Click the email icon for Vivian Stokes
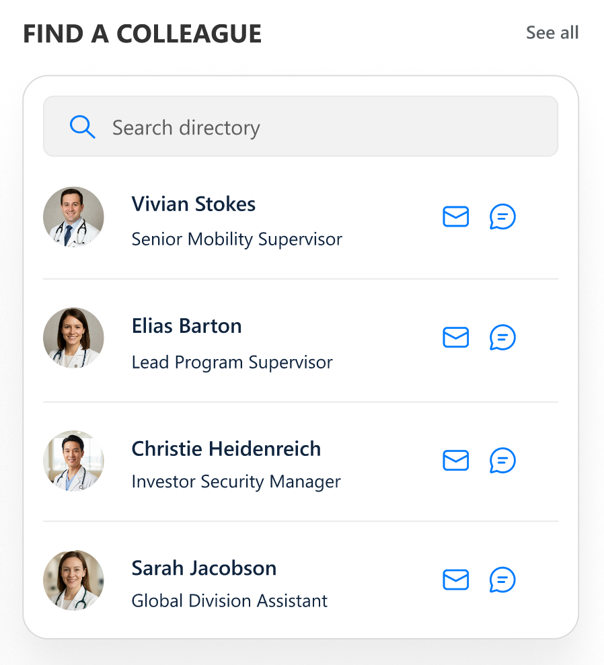This screenshot has height=665, width=604. pos(455,217)
